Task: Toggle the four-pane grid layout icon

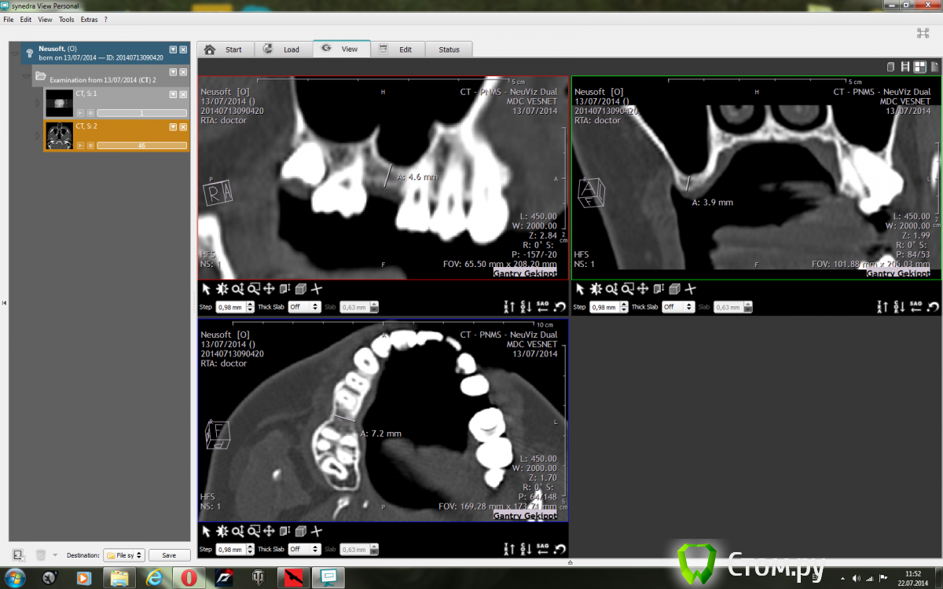Action: (x=919, y=68)
